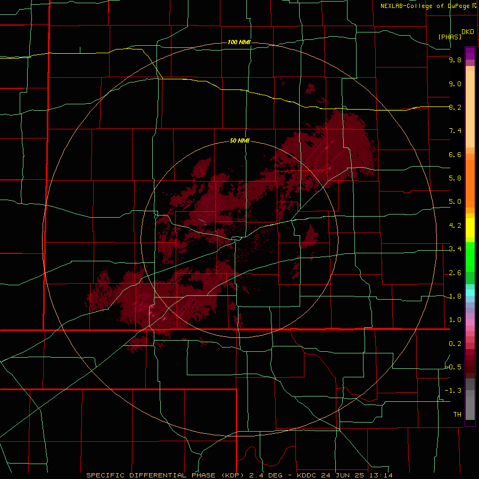This screenshot has width=479, height=479.
Task: Click the 1.8 value on the scale
Action: tap(455, 296)
